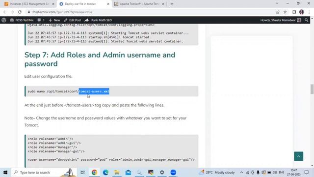Viewport: 314px width, 177px height.
Task: Click the Step 7 heading
Action: pyautogui.click(x=100, y=59)
